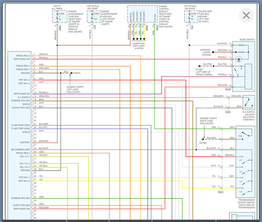Click the BLU/YEL wire label at pin 22
Screen dimensions: 262x222
pos(43,127)
